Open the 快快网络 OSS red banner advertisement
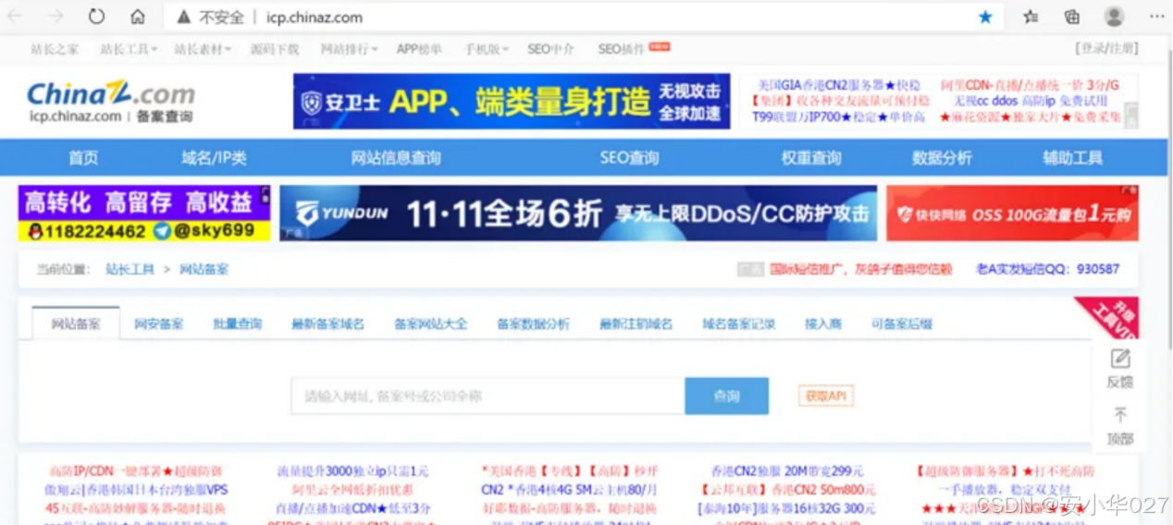 (1012, 214)
